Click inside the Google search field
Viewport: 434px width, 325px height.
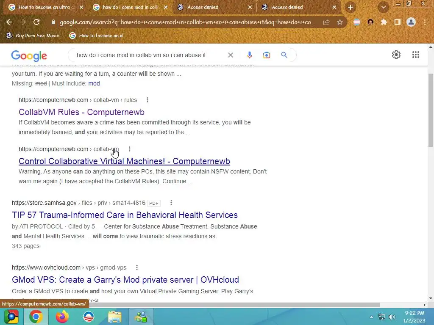(x=141, y=55)
